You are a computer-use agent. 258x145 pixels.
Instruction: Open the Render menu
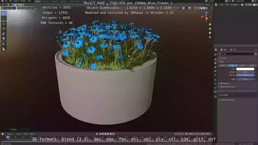[x=16, y=1]
